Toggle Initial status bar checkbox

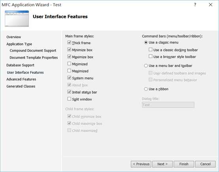pos(69,92)
